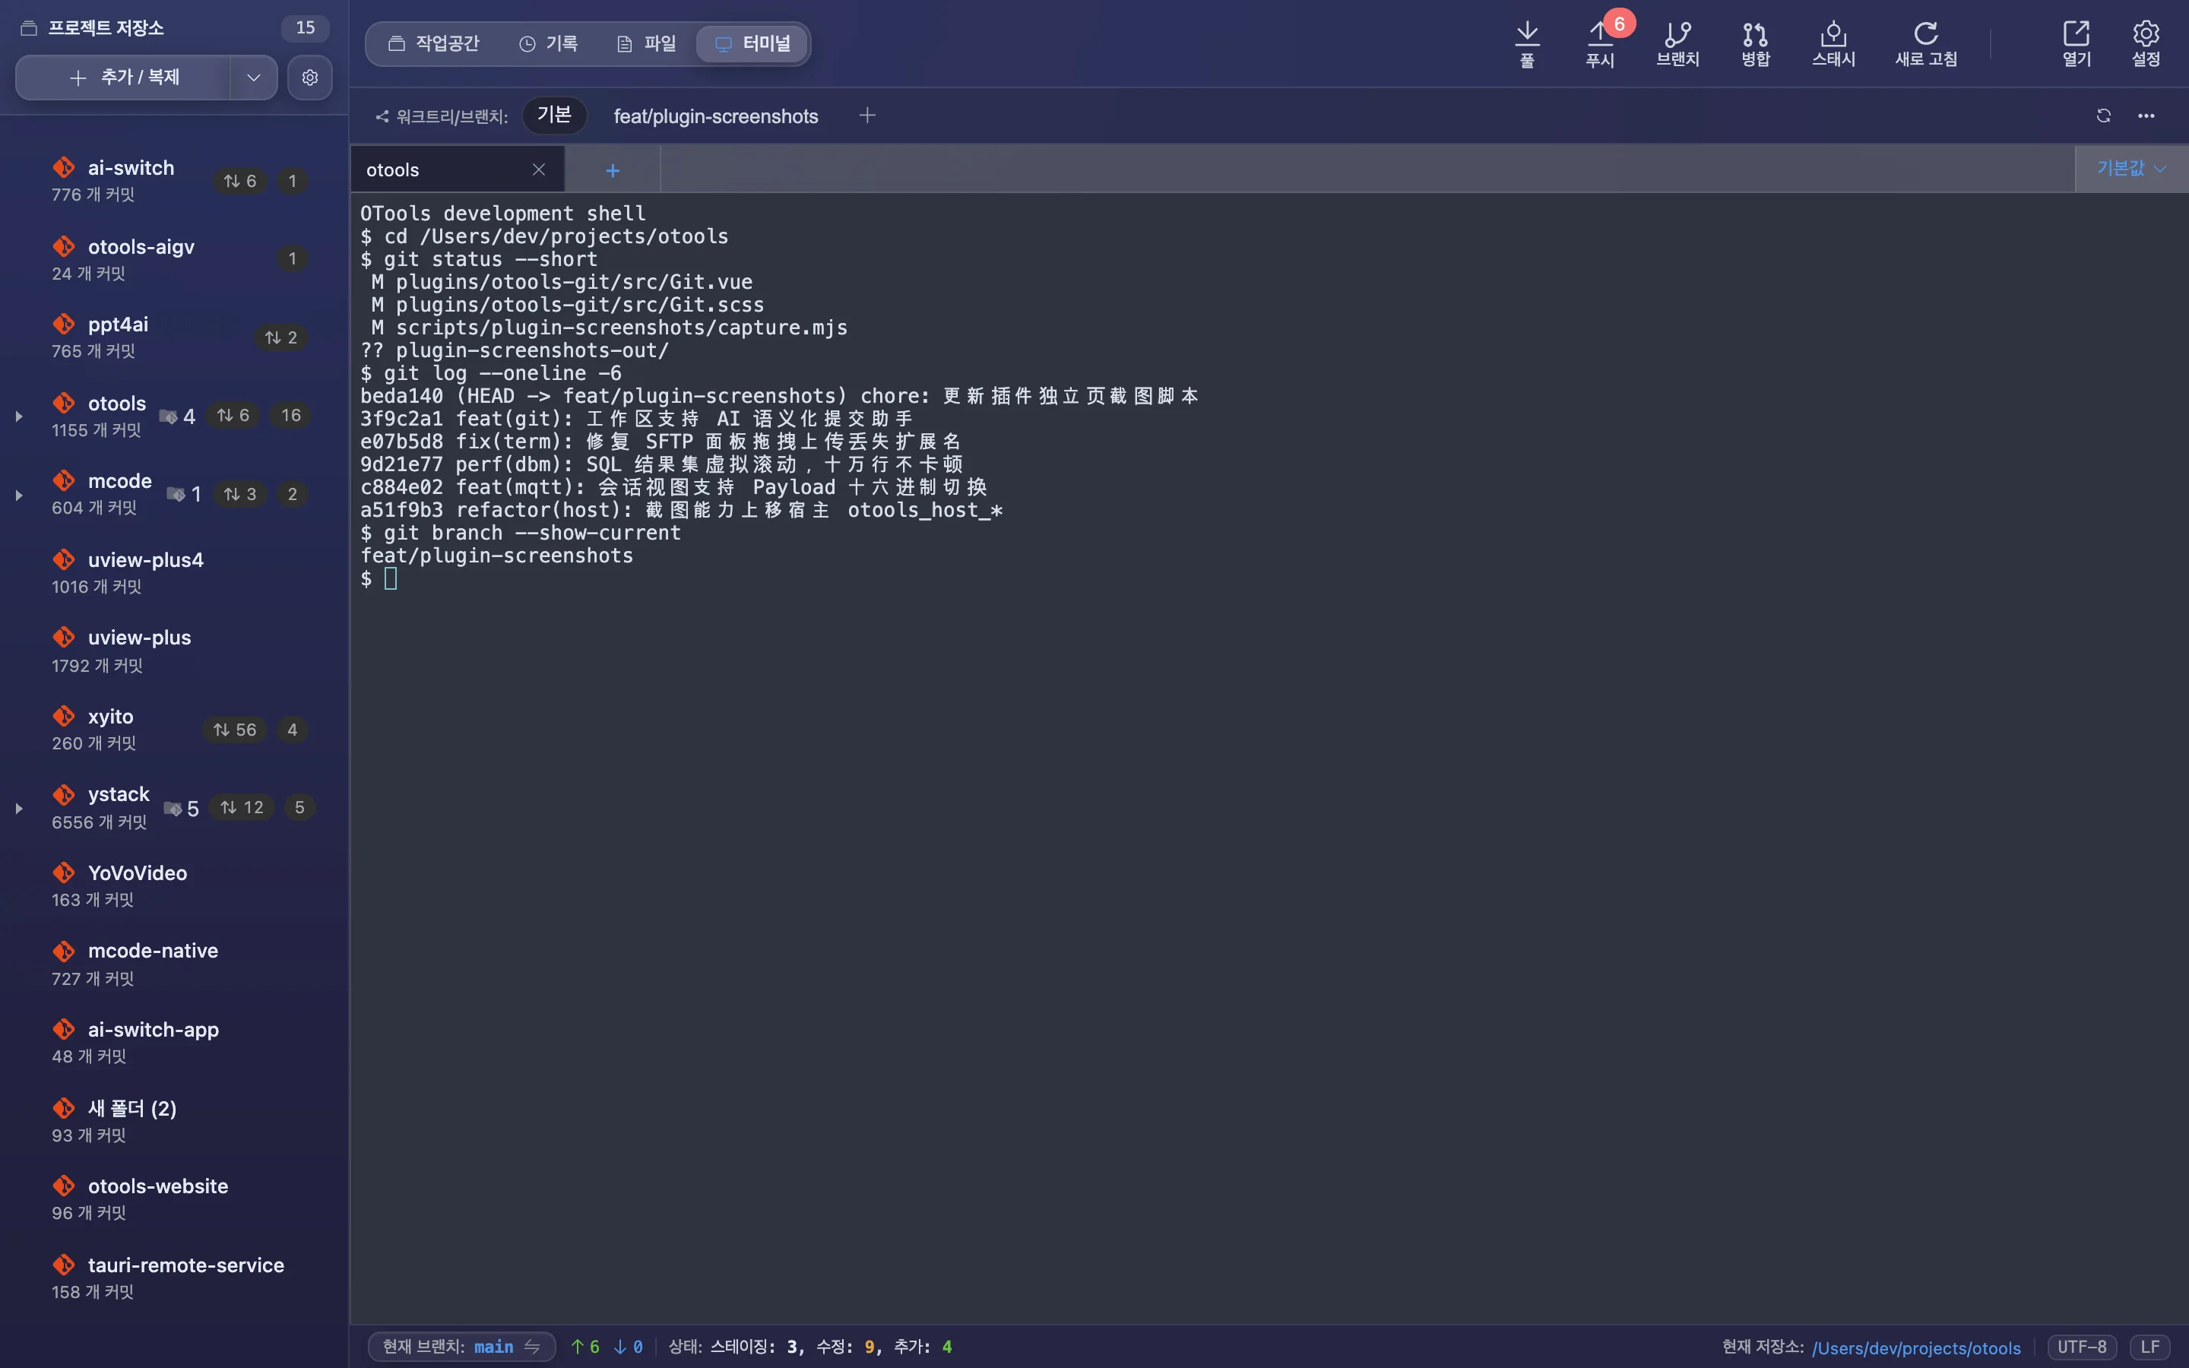Click the LF line ending indicator
2189x1368 pixels.
click(x=2149, y=1346)
